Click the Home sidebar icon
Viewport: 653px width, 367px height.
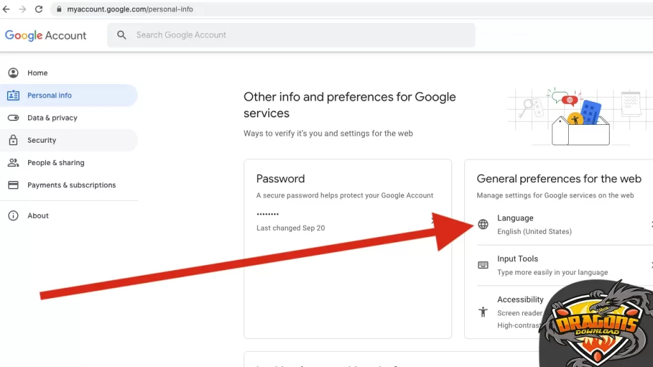[x=13, y=73]
